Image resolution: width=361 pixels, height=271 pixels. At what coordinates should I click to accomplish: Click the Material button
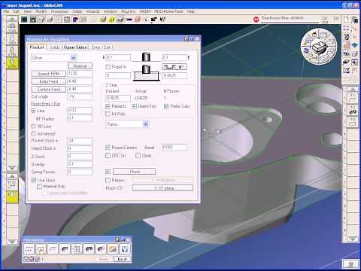point(80,66)
